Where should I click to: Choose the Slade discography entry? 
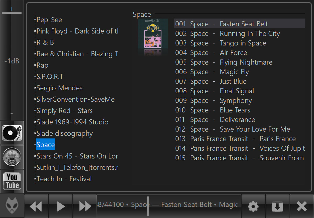65,133
